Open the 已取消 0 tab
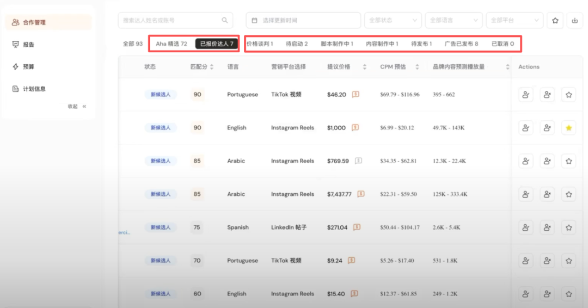This screenshot has width=588, height=308. coord(503,44)
